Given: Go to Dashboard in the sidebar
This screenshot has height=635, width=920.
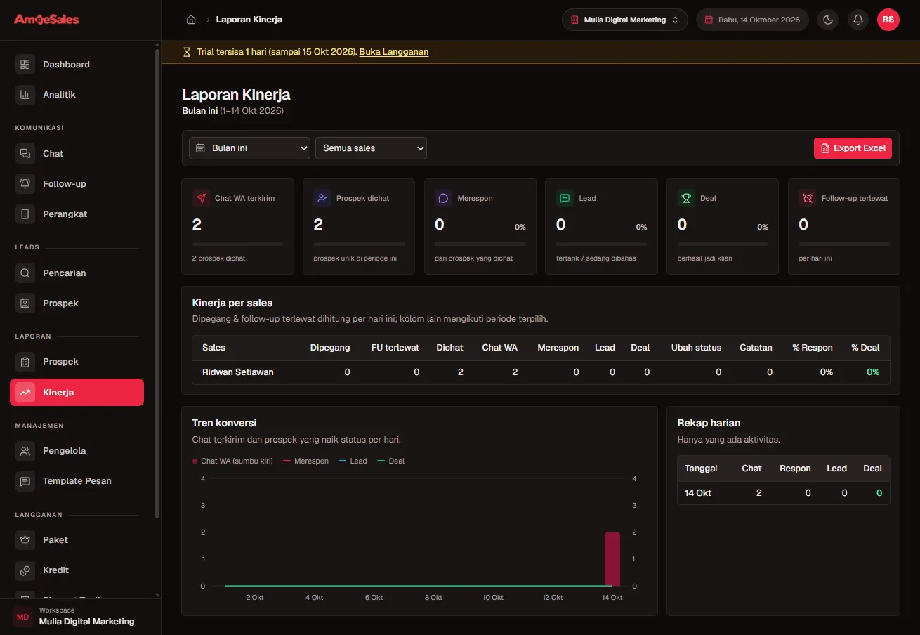Looking at the screenshot, I should (77, 65).
